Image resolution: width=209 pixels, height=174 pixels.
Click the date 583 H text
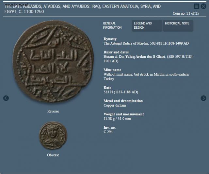pos(108,92)
